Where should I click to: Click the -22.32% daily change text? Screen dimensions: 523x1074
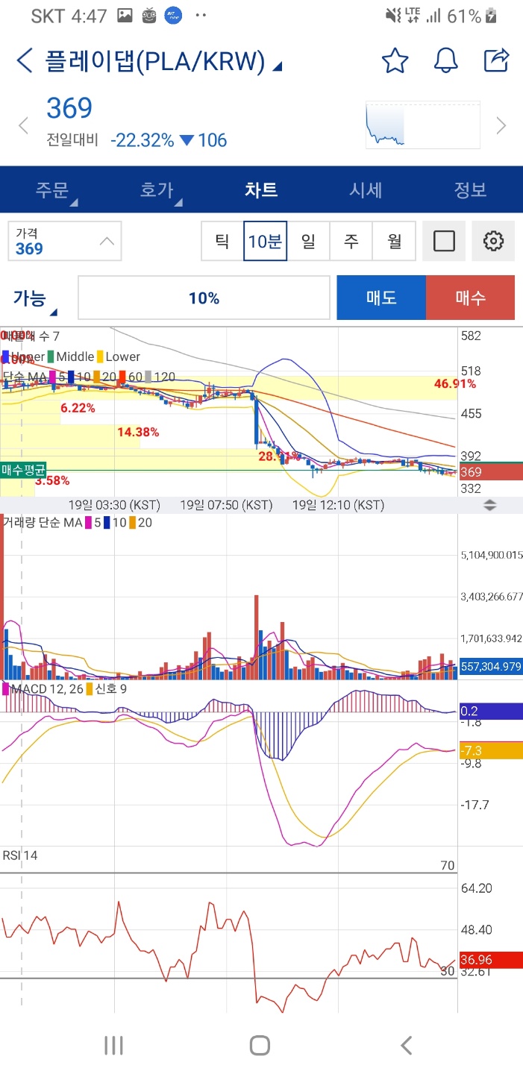pyautogui.click(x=143, y=140)
